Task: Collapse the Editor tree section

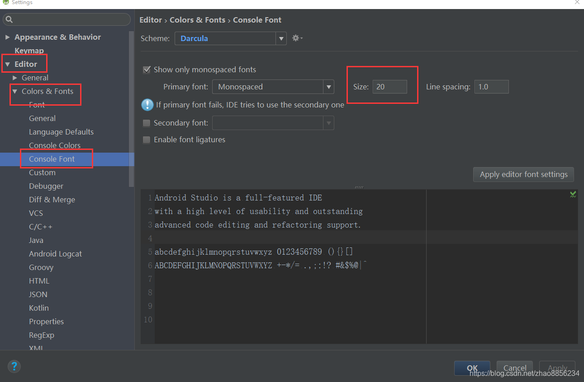Action: pos(7,64)
